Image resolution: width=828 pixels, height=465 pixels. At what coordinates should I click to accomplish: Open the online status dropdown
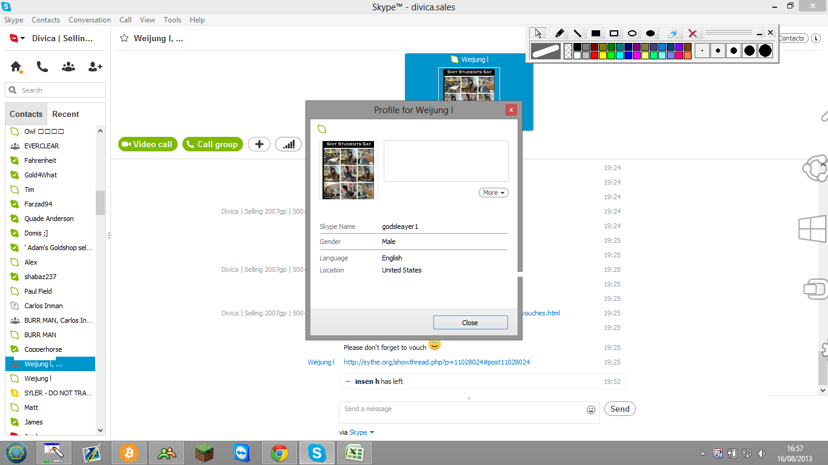[x=18, y=38]
